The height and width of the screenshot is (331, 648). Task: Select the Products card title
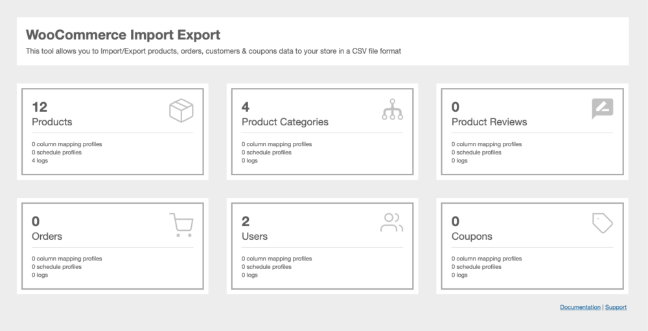(x=52, y=122)
